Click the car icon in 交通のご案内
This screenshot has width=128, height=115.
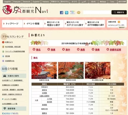tap(5, 76)
